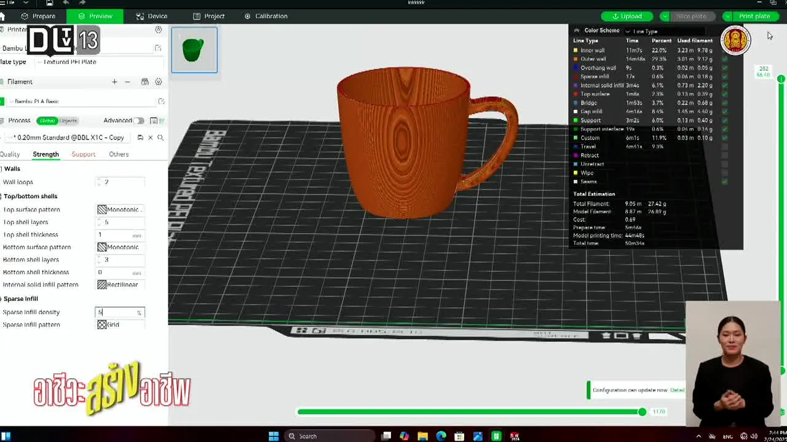
Task: Search process settings with magnifier icon
Action: click(160, 138)
